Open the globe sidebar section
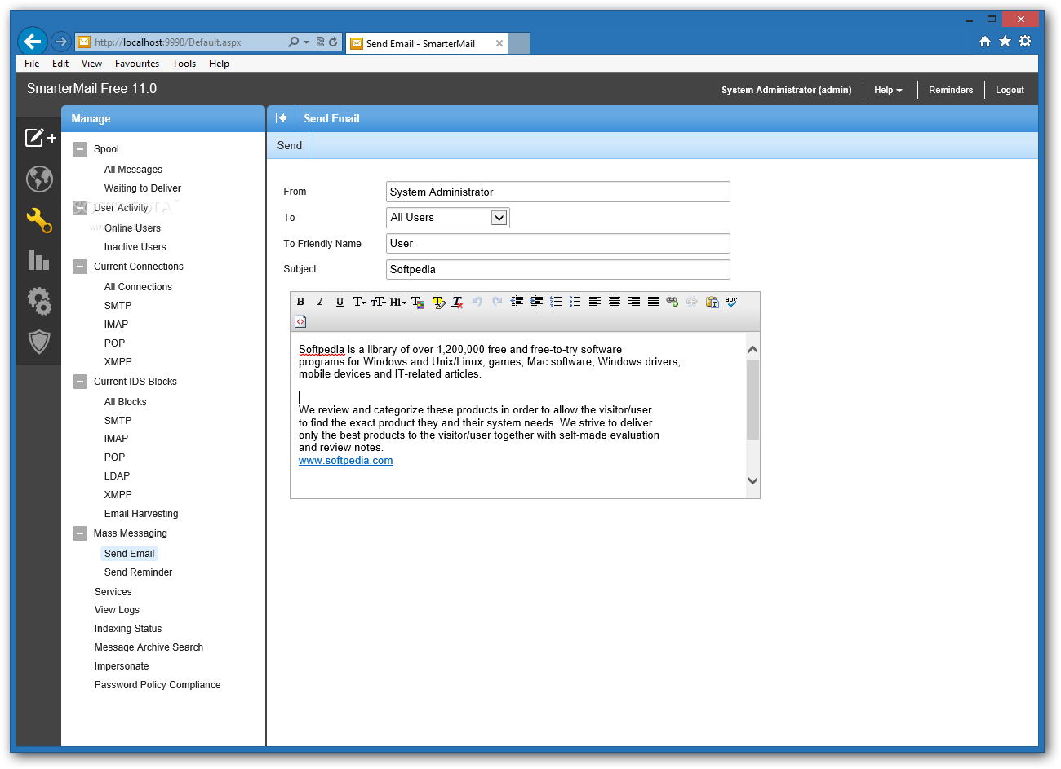The height and width of the screenshot is (769, 1061). (39, 179)
